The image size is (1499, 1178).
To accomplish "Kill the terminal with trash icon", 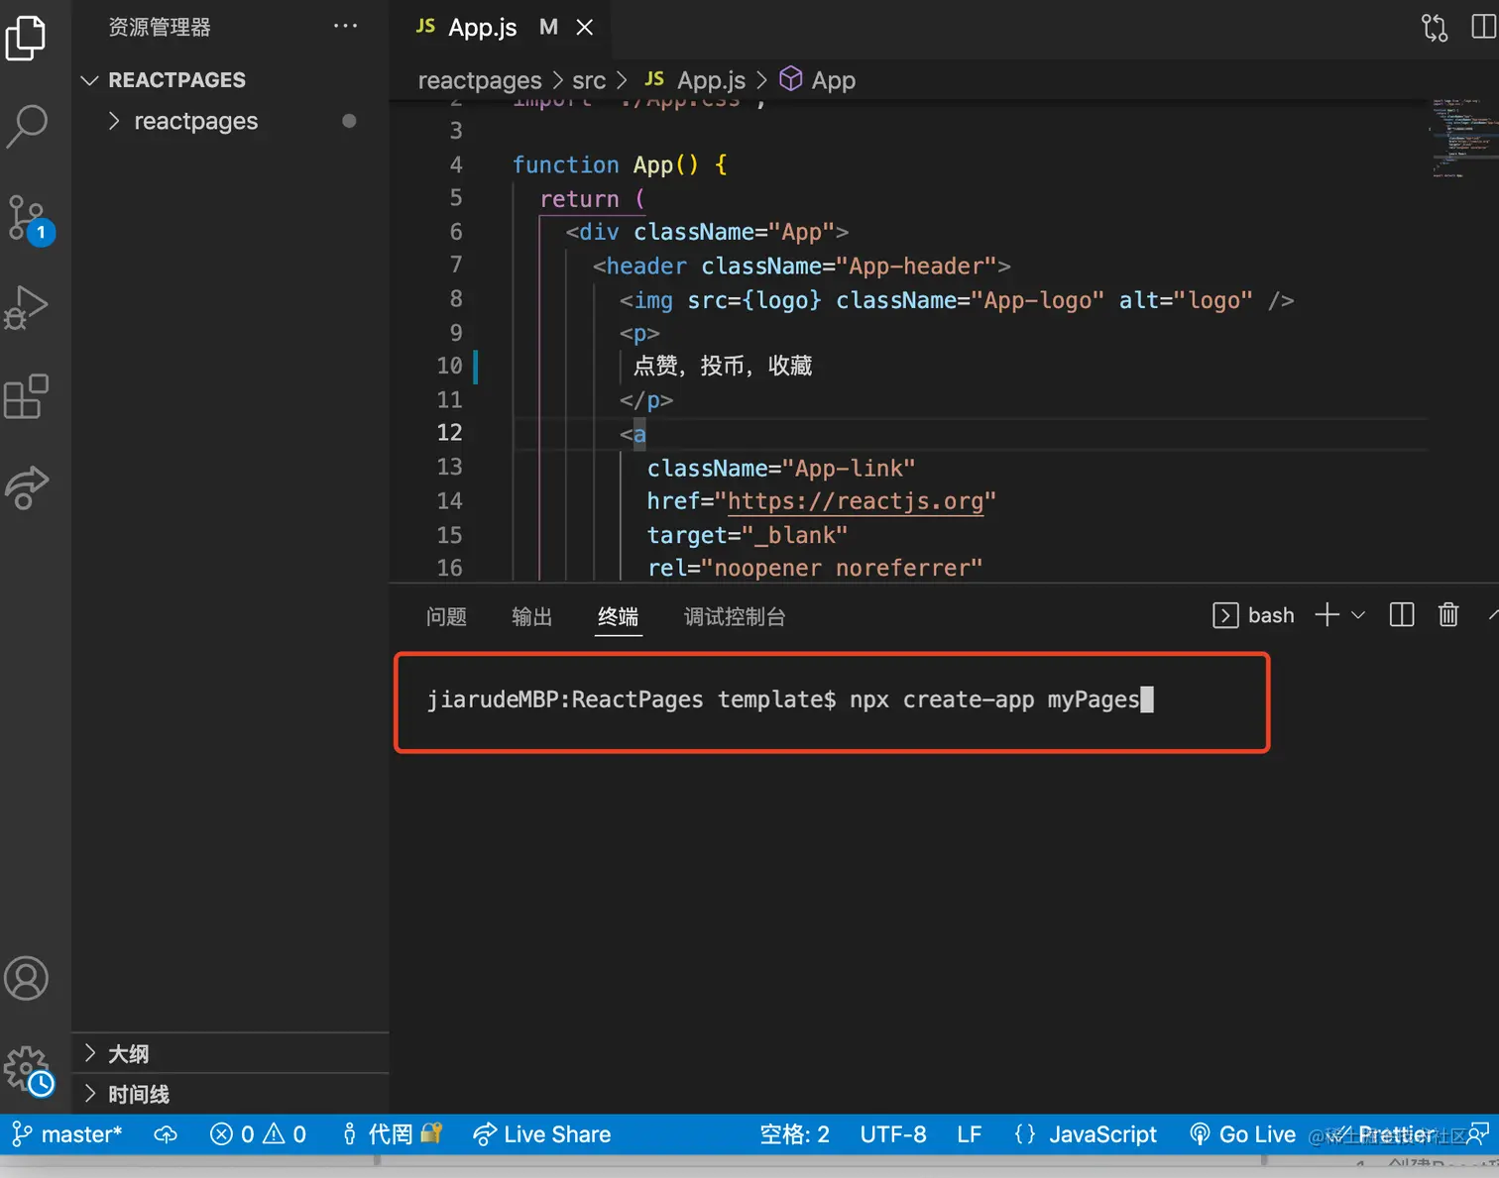I will [x=1448, y=615].
